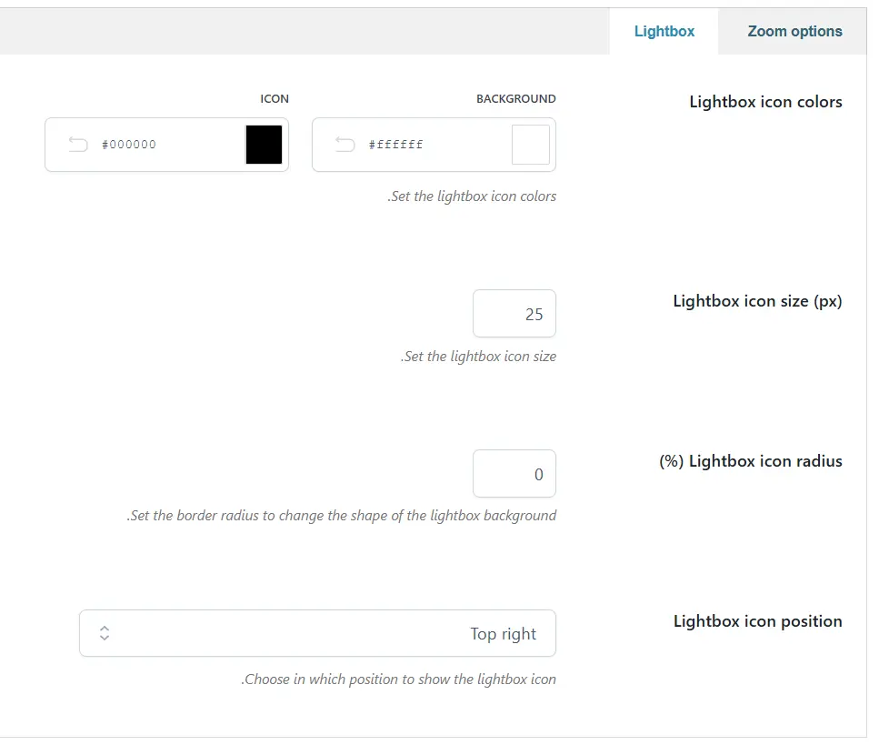
Task: Click the up-down arrows on position select
Action: click(105, 633)
